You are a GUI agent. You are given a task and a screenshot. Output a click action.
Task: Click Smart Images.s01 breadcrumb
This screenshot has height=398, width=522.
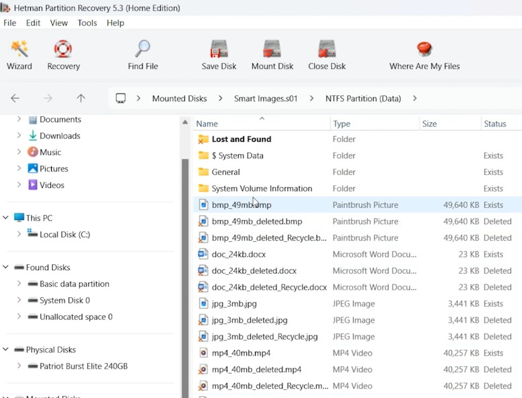(x=266, y=99)
